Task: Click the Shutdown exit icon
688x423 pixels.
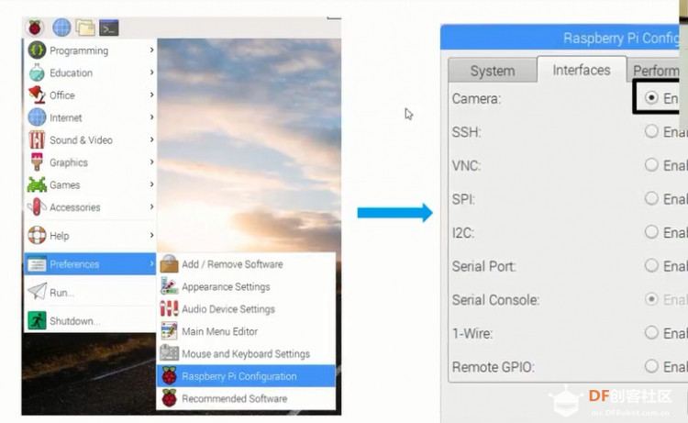Action: tap(37, 320)
